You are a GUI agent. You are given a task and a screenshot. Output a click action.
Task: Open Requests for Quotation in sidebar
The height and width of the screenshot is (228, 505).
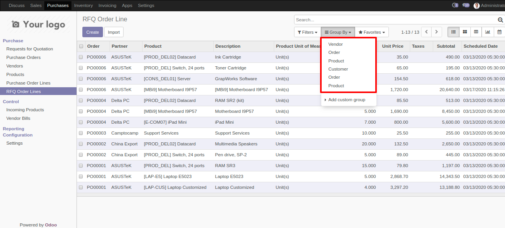click(x=30, y=49)
